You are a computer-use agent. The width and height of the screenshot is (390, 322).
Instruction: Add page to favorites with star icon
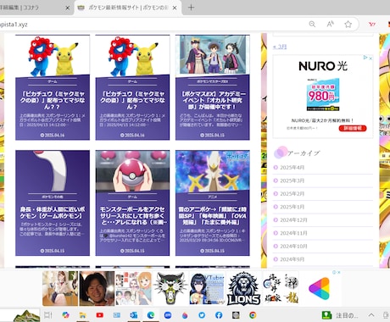[x=348, y=25]
